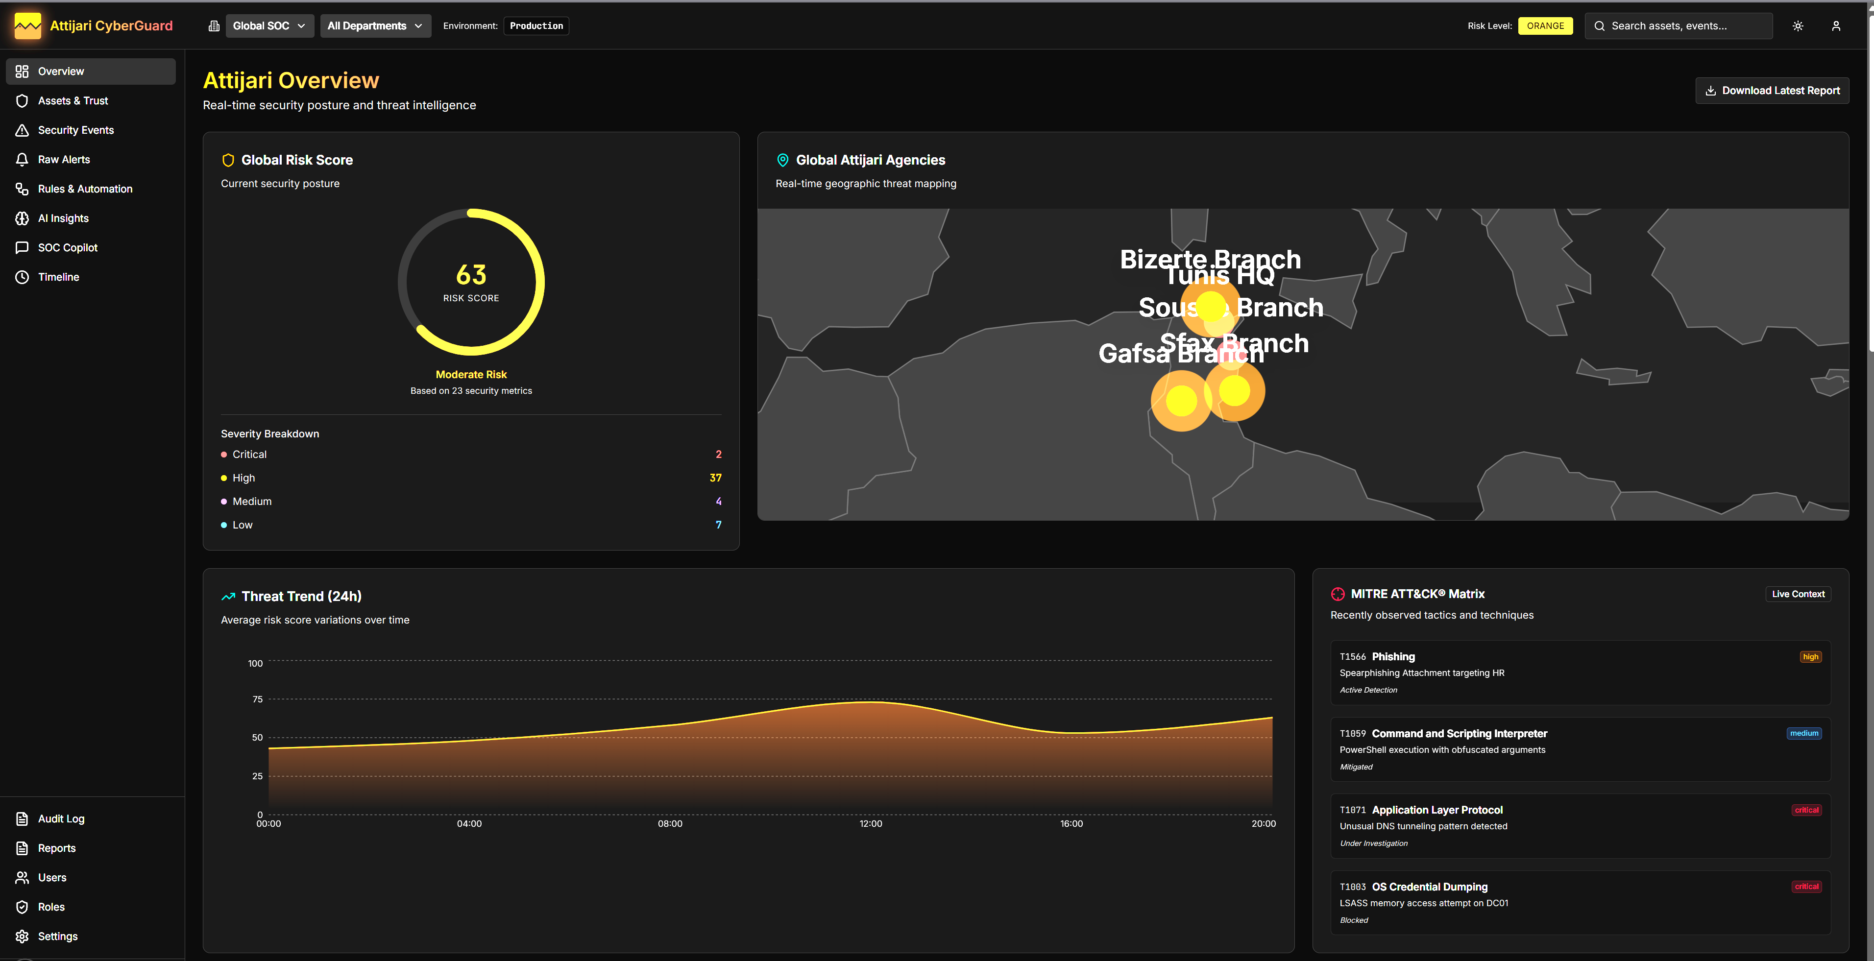The image size is (1874, 961).
Task: Select Rules & Automation in sidebar
Action: click(x=91, y=189)
